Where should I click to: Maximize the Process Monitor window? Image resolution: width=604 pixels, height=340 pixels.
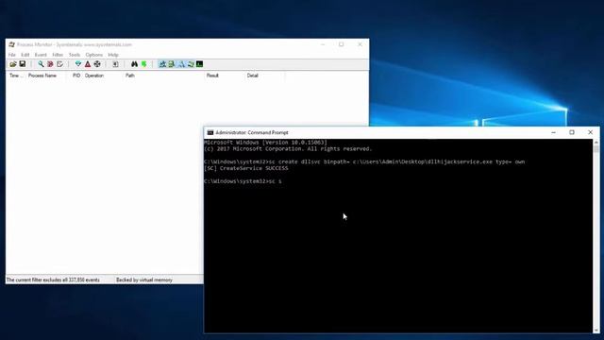pos(342,44)
